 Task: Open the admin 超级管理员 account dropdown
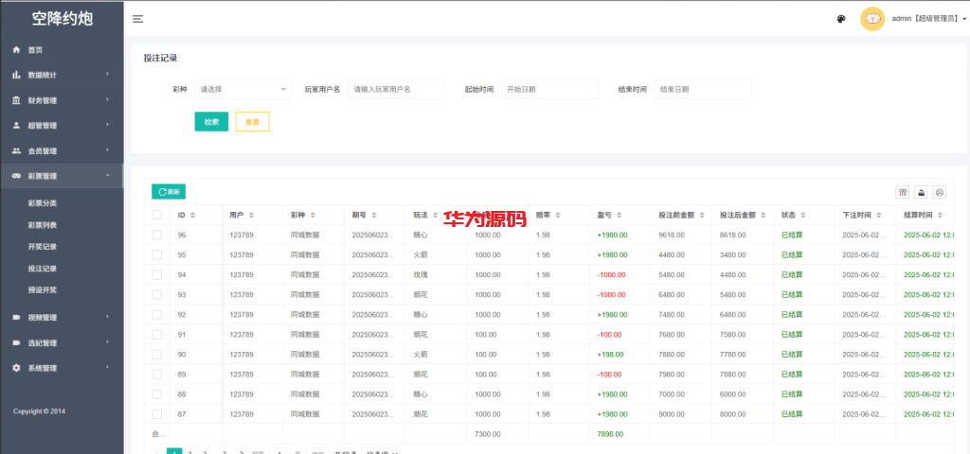(929, 19)
